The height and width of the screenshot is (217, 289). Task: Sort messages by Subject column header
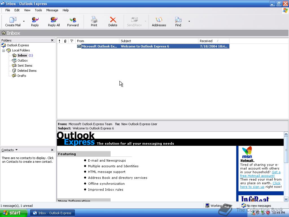pyautogui.click(x=159, y=41)
